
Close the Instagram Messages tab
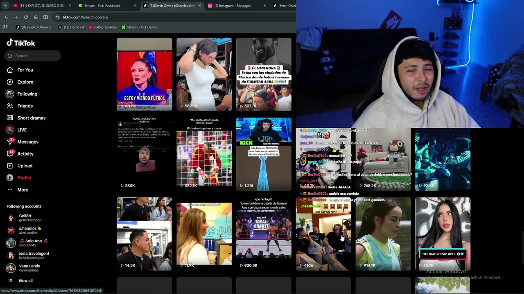(264, 6)
